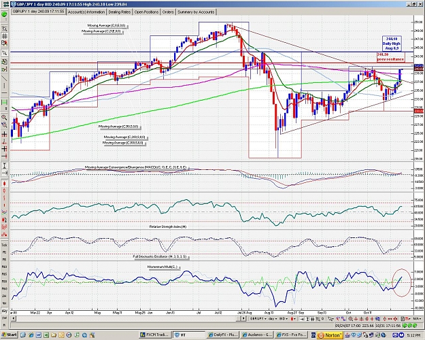Set timeframe to M30

(4, 282)
